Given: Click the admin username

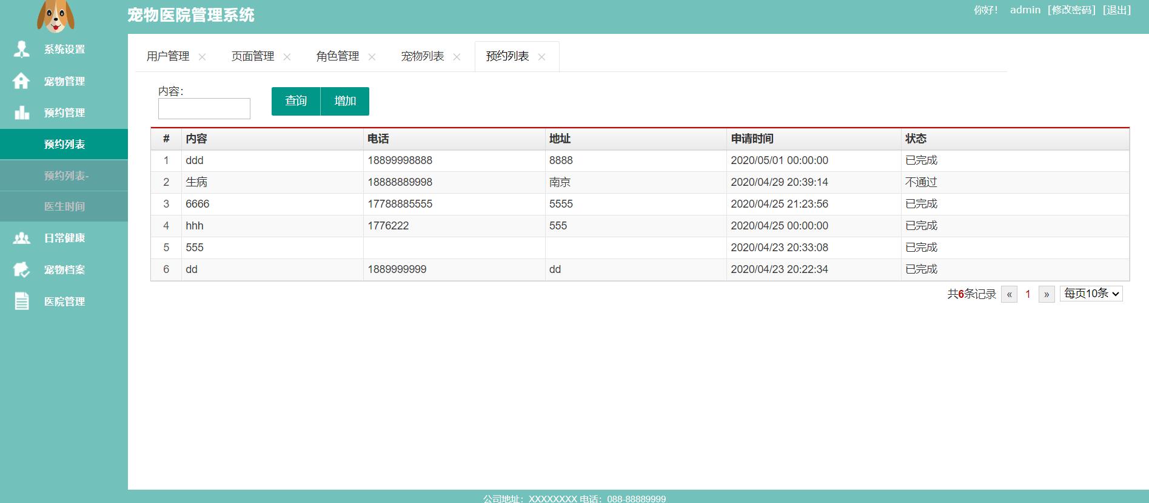Looking at the screenshot, I should click(1025, 10).
